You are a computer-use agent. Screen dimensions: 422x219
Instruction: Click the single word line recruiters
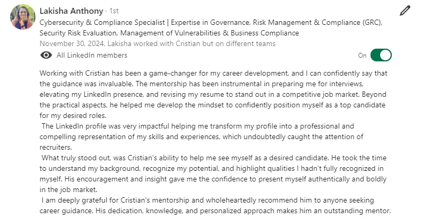56,148
